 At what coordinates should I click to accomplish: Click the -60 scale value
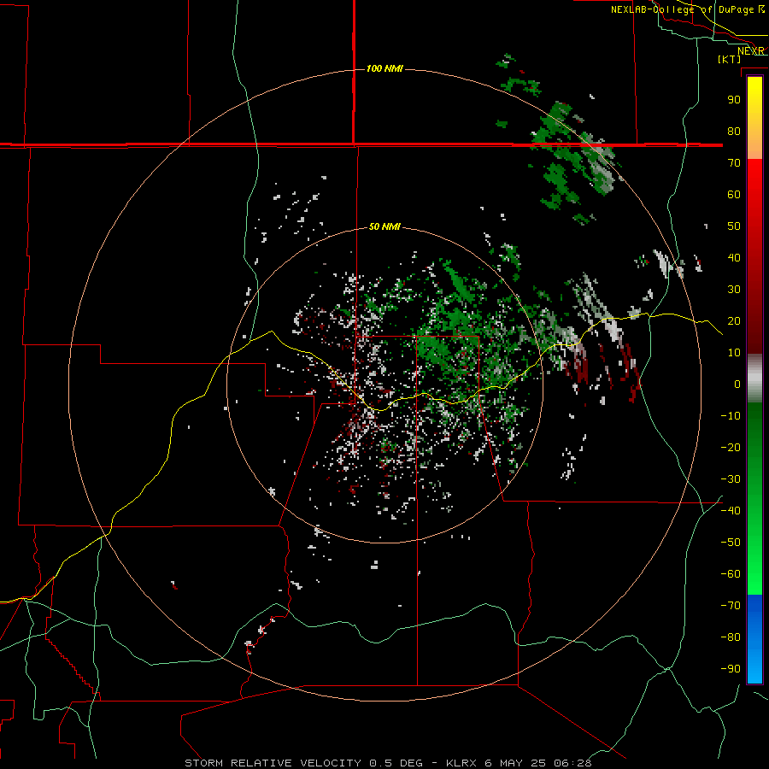point(731,574)
